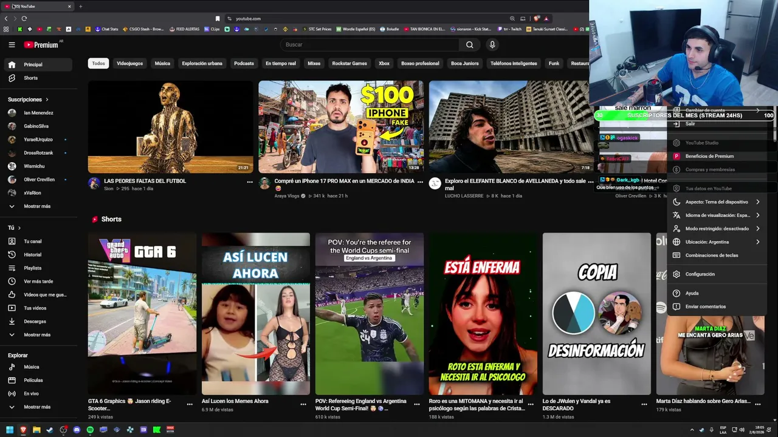The image size is (778, 437).
Task: Open more options for GTA 6 Graphics short
Action: [x=190, y=404]
